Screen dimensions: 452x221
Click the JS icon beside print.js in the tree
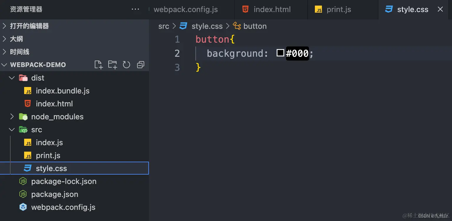pyautogui.click(x=28, y=155)
